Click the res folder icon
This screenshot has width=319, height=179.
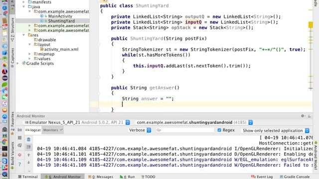(x=30, y=35)
